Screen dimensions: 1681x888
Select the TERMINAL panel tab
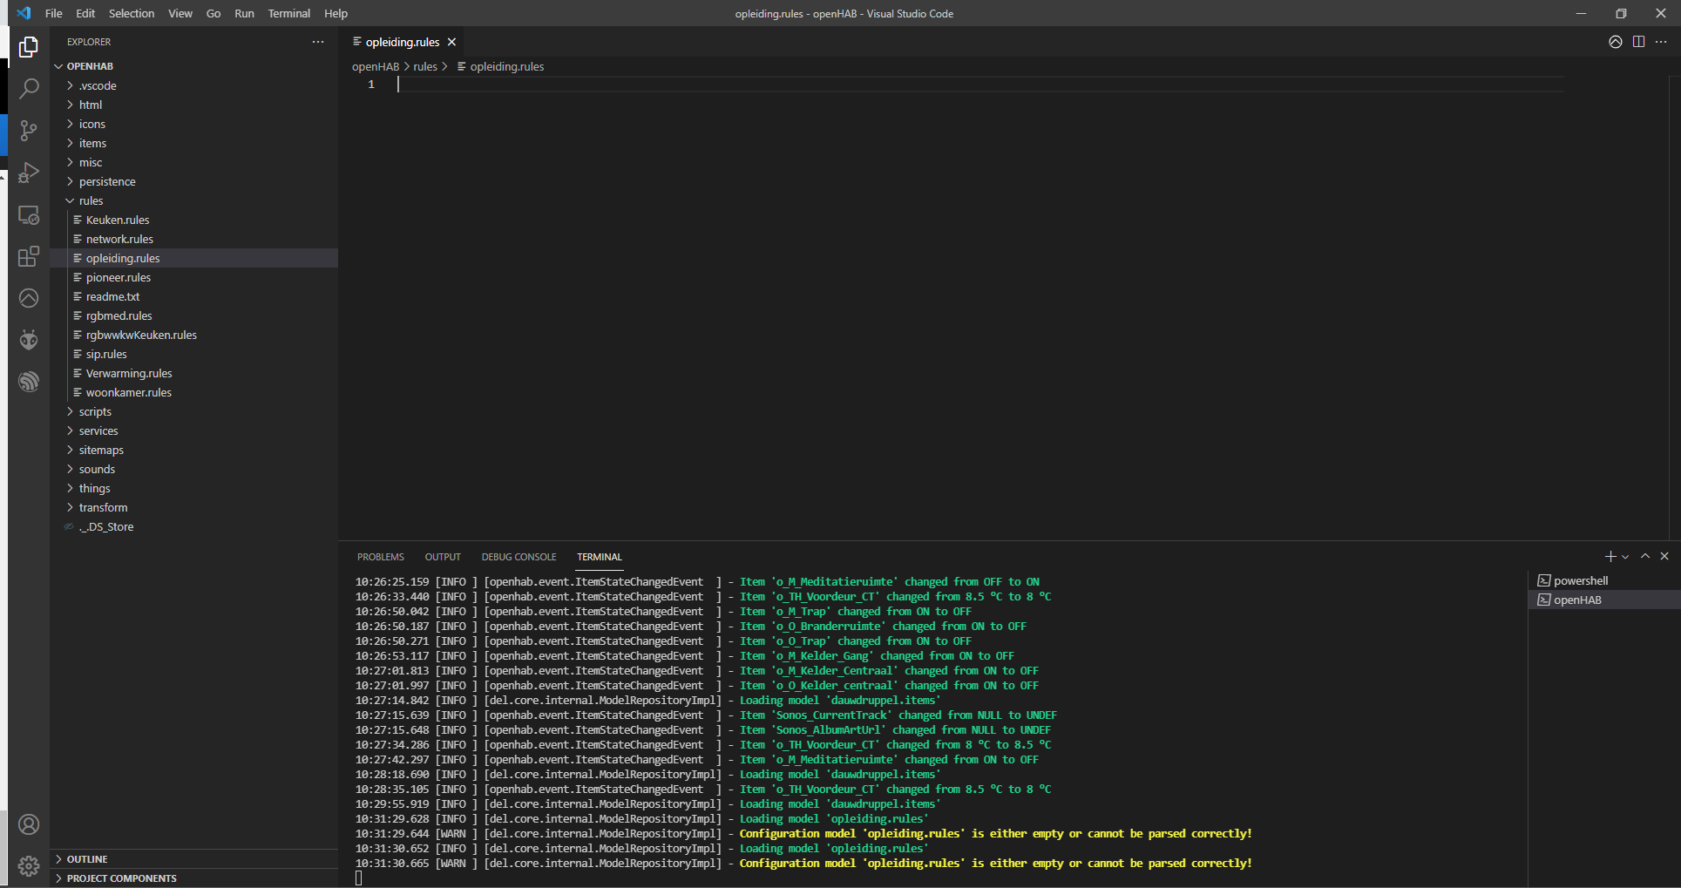[600, 557]
